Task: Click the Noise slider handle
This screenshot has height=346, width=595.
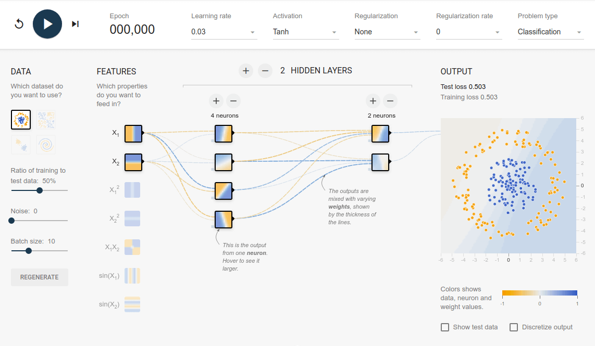Action: (11, 221)
